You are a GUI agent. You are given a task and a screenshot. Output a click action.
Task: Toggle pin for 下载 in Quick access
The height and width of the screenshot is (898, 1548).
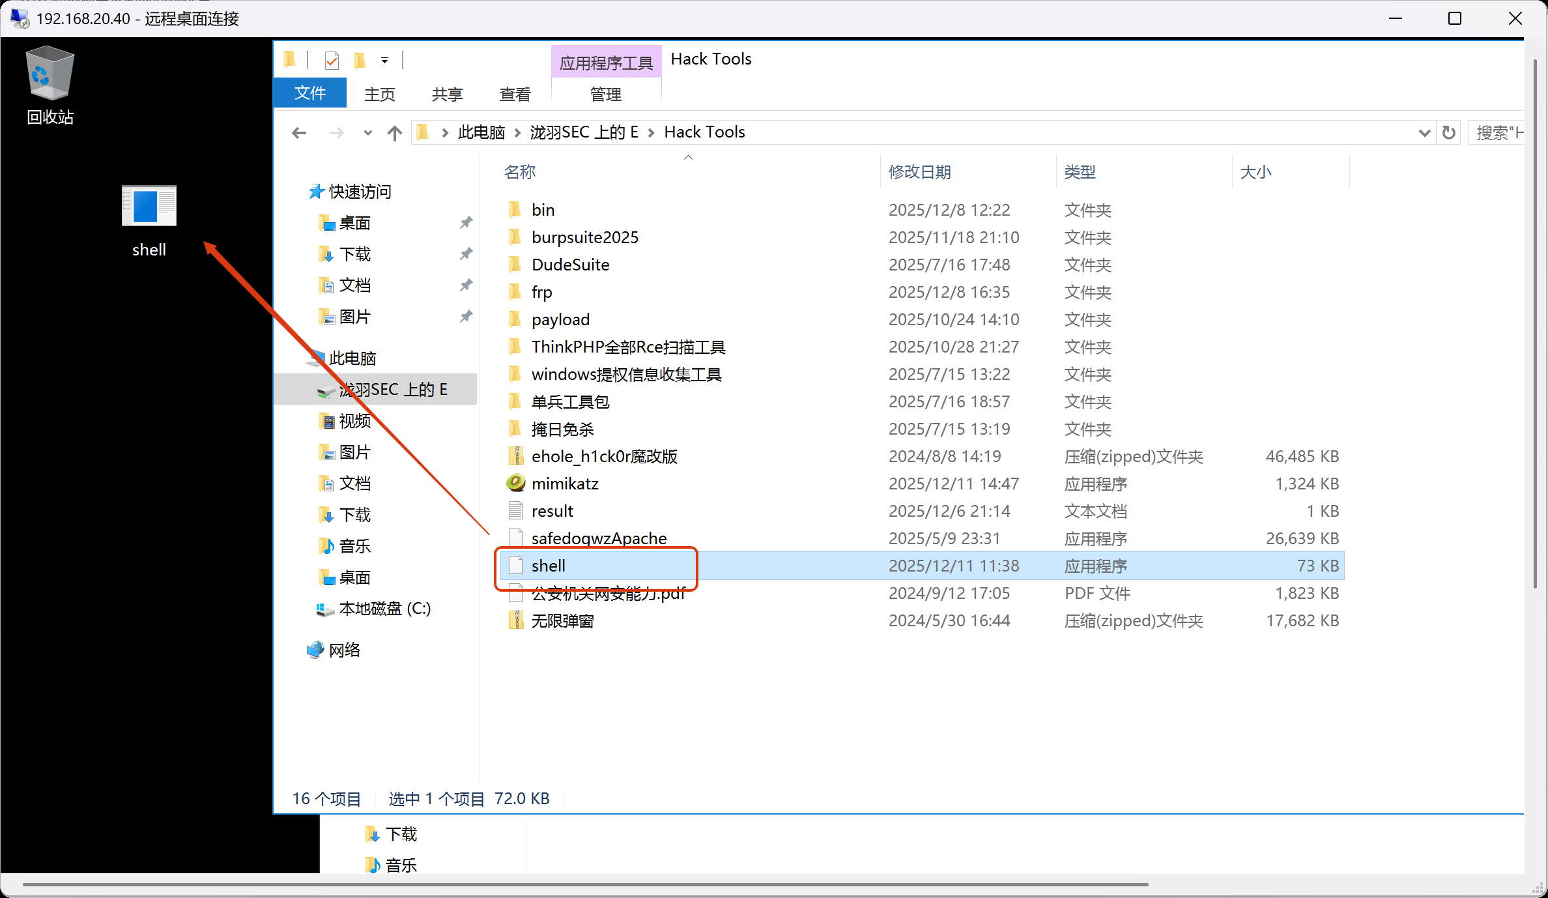click(466, 253)
